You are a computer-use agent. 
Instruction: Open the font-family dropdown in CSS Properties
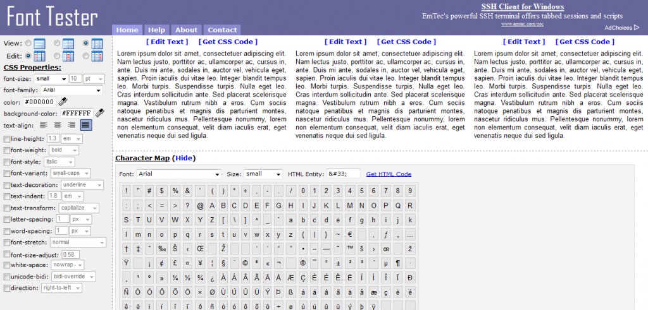pos(72,90)
